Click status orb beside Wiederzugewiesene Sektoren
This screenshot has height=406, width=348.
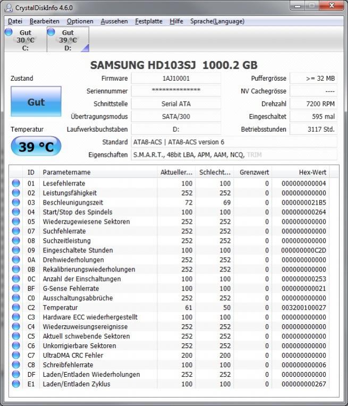click(x=16, y=222)
